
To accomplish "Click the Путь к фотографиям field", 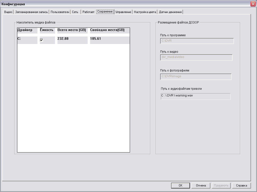I will (196, 76).
